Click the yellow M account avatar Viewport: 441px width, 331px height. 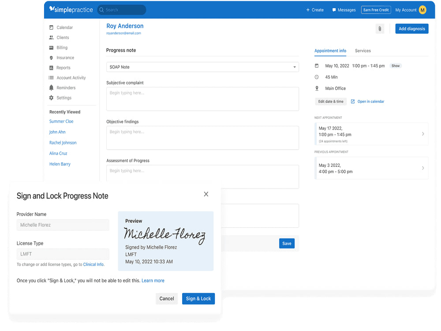click(x=422, y=10)
